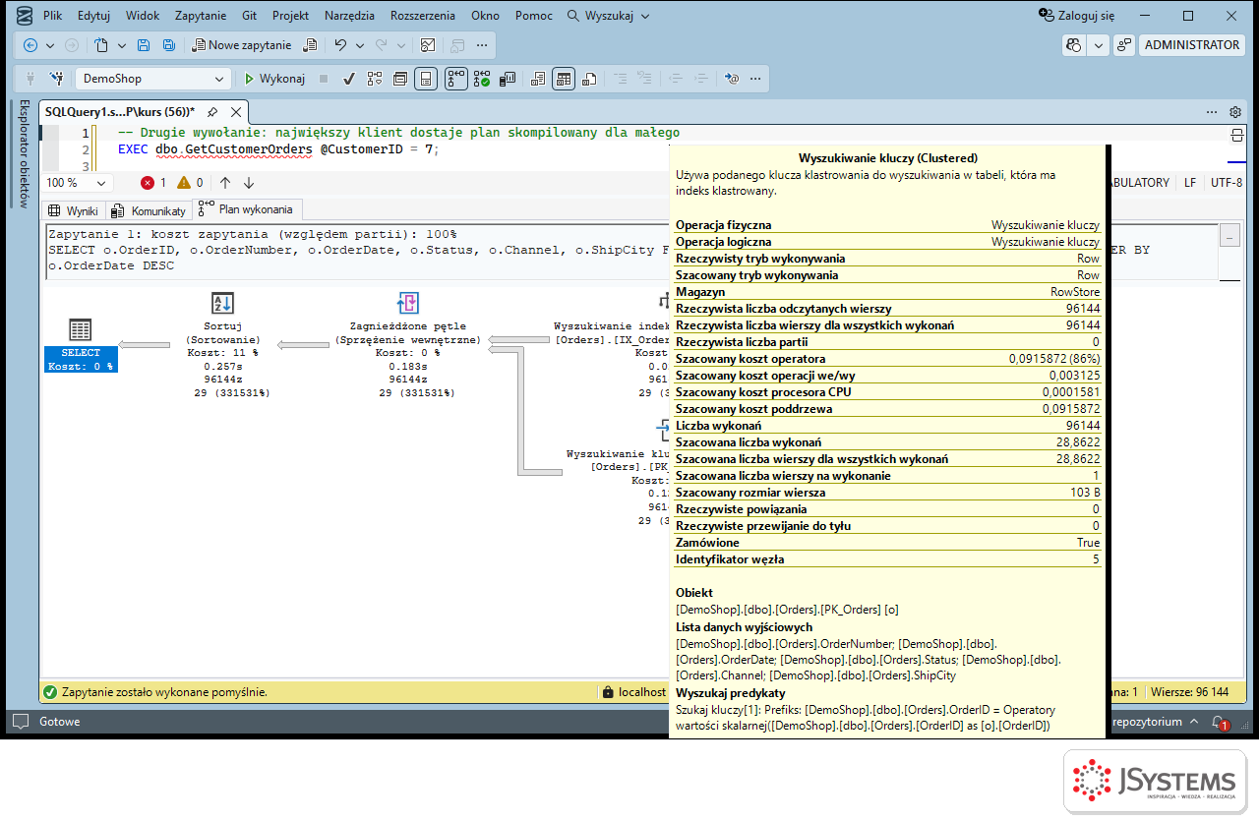The height and width of the screenshot is (821, 1259).
Task: Click the Zaloguj się link
Action: (1077, 16)
